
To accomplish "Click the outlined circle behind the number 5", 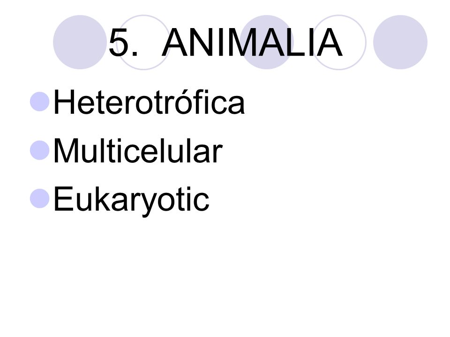I will pos(143,42).
